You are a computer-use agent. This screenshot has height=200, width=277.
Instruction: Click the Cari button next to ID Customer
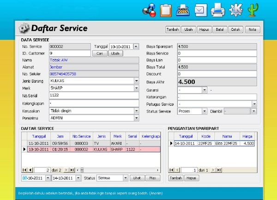100,53
